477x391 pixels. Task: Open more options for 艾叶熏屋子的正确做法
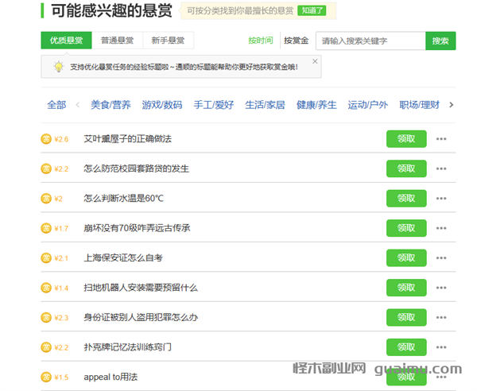pyautogui.click(x=441, y=139)
